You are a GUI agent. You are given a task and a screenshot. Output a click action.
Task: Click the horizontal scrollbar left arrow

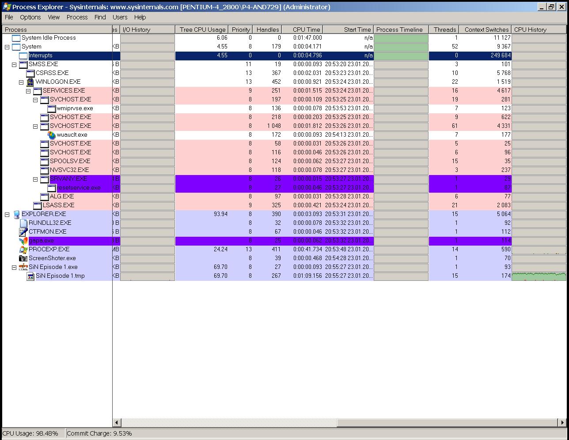(x=117, y=422)
